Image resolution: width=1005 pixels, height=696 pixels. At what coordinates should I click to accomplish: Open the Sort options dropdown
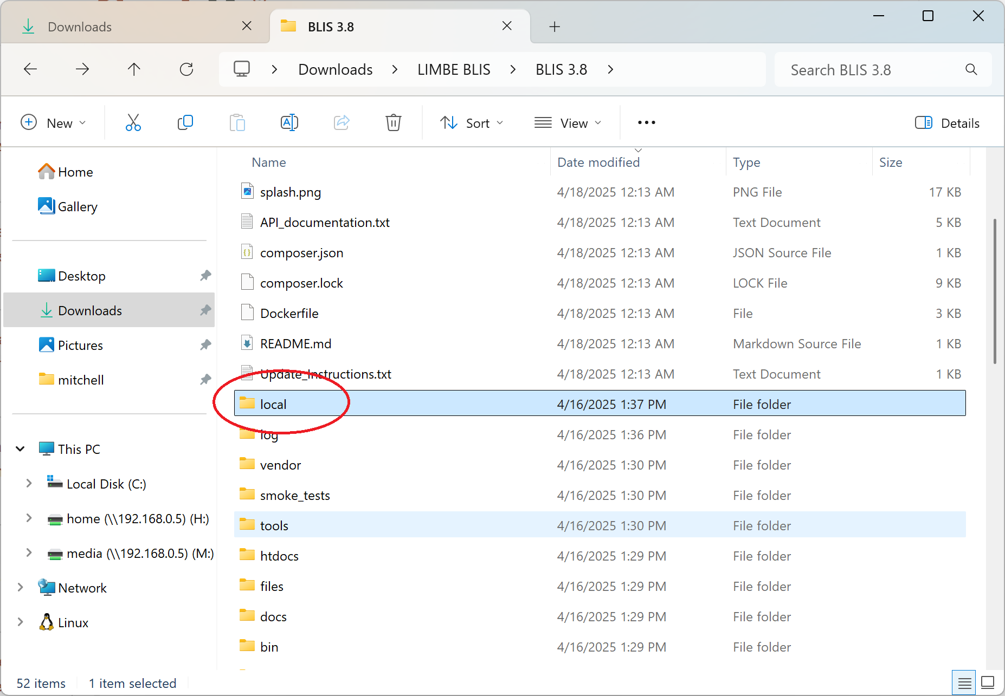(472, 123)
